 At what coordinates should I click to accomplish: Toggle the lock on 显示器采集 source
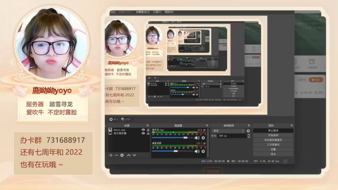pos(148,133)
